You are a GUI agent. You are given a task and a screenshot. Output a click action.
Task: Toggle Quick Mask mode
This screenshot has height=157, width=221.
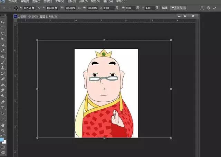click(3, 147)
